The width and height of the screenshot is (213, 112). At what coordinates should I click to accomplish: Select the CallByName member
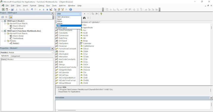tap(88, 46)
